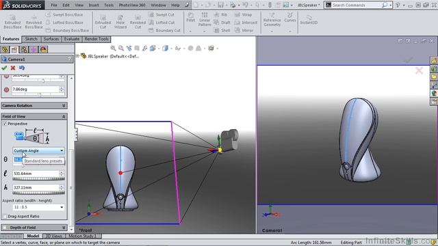The image size is (438, 246).
Task: Choose the Lofted Boss/Base feature
Action: point(64,23)
